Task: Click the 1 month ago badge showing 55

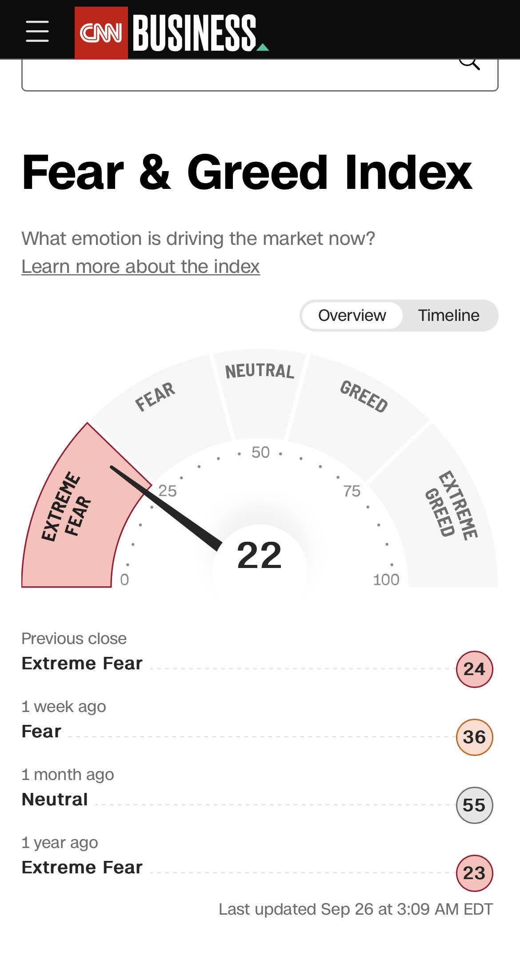Action: (x=474, y=805)
